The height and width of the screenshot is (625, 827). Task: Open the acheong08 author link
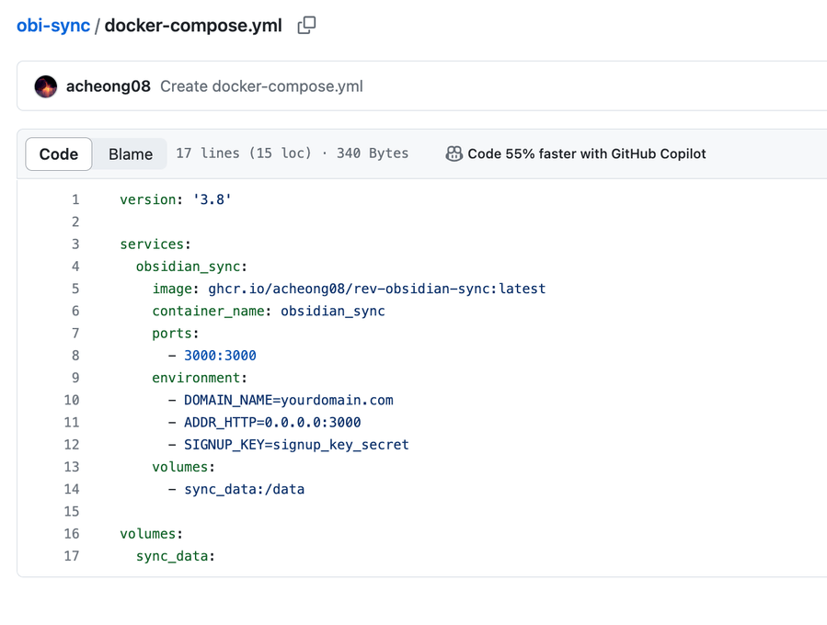click(109, 86)
